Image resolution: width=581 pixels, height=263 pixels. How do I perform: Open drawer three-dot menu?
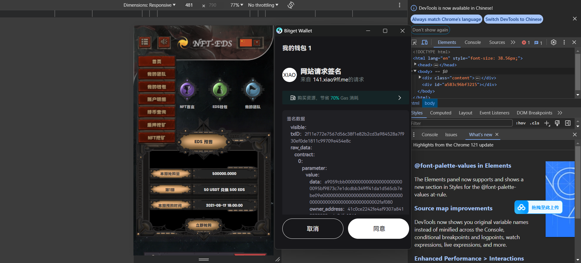pyautogui.click(x=414, y=135)
